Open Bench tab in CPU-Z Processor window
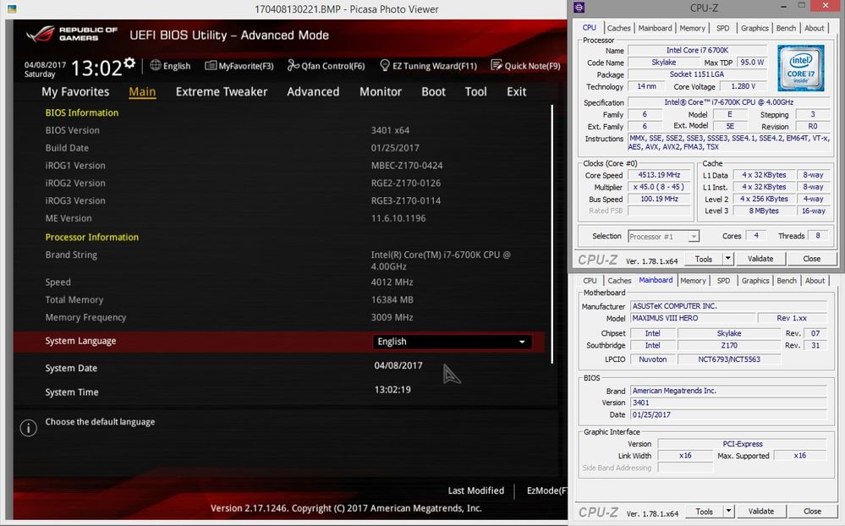This screenshot has width=845, height=526. point(786,28)
